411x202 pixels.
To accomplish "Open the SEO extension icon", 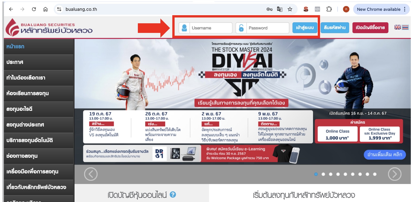I will 306,9.
